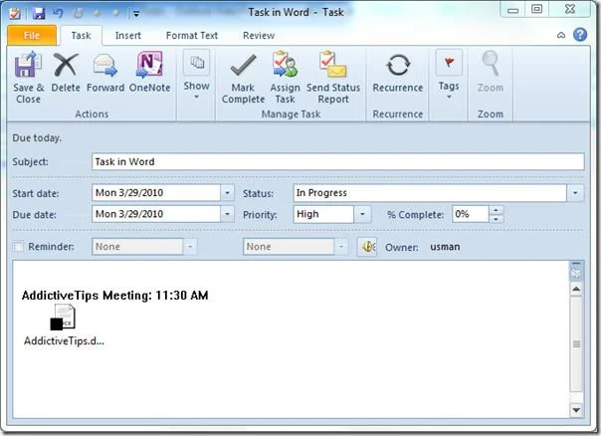Switch to the Insert tab
Image resolution: width=601 pixels, height=436 pixels.
(128, 36)
